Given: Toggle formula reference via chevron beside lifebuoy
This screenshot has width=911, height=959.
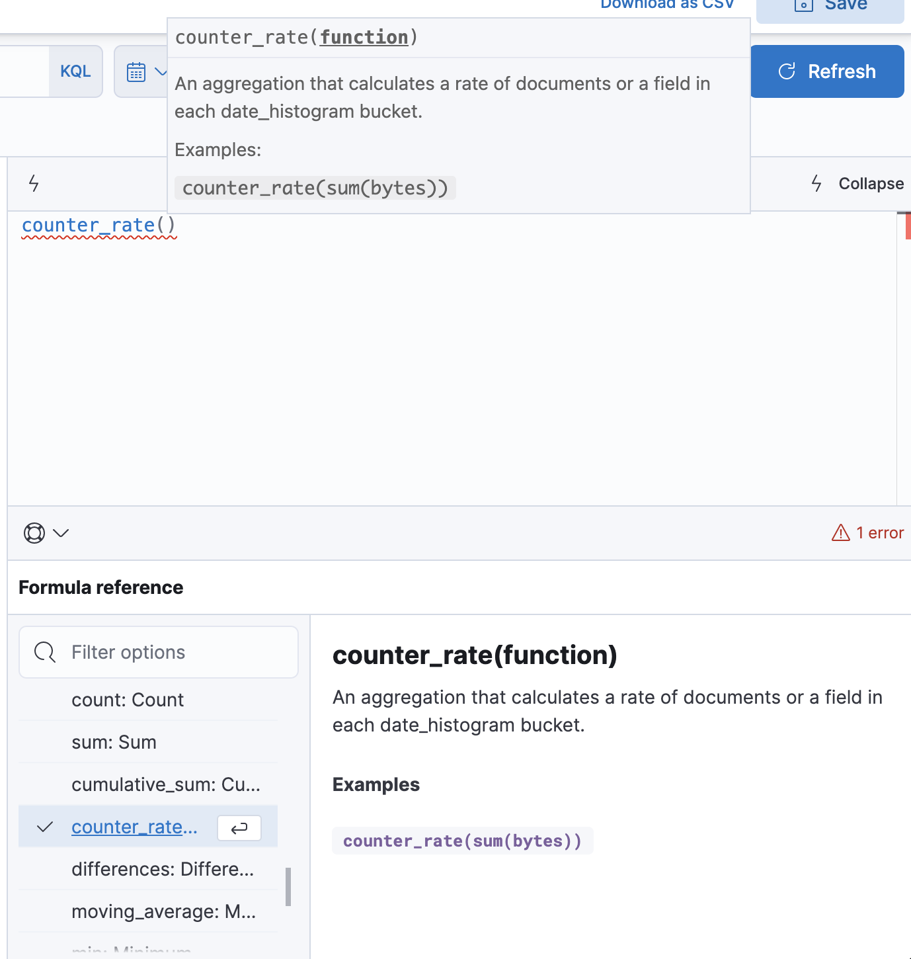Looking at the screenshot, I should 61,533.
